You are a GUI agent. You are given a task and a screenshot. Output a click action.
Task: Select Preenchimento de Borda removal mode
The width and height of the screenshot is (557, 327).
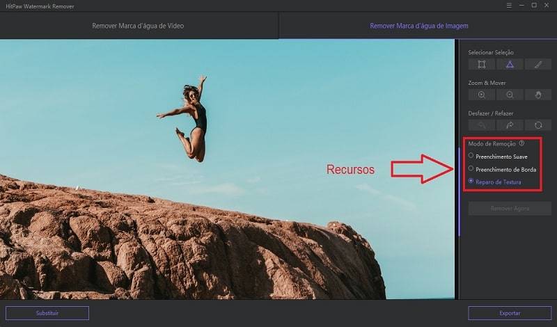point(471,168)
